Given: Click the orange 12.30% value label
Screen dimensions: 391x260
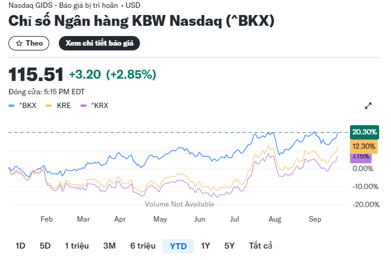Looking at the screenshot, I should tap(364, 146).
